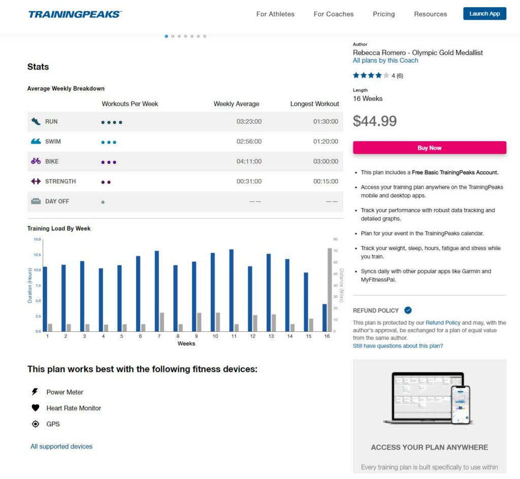
Task: Click the STRENGTH row label
Action: point(60,181)
